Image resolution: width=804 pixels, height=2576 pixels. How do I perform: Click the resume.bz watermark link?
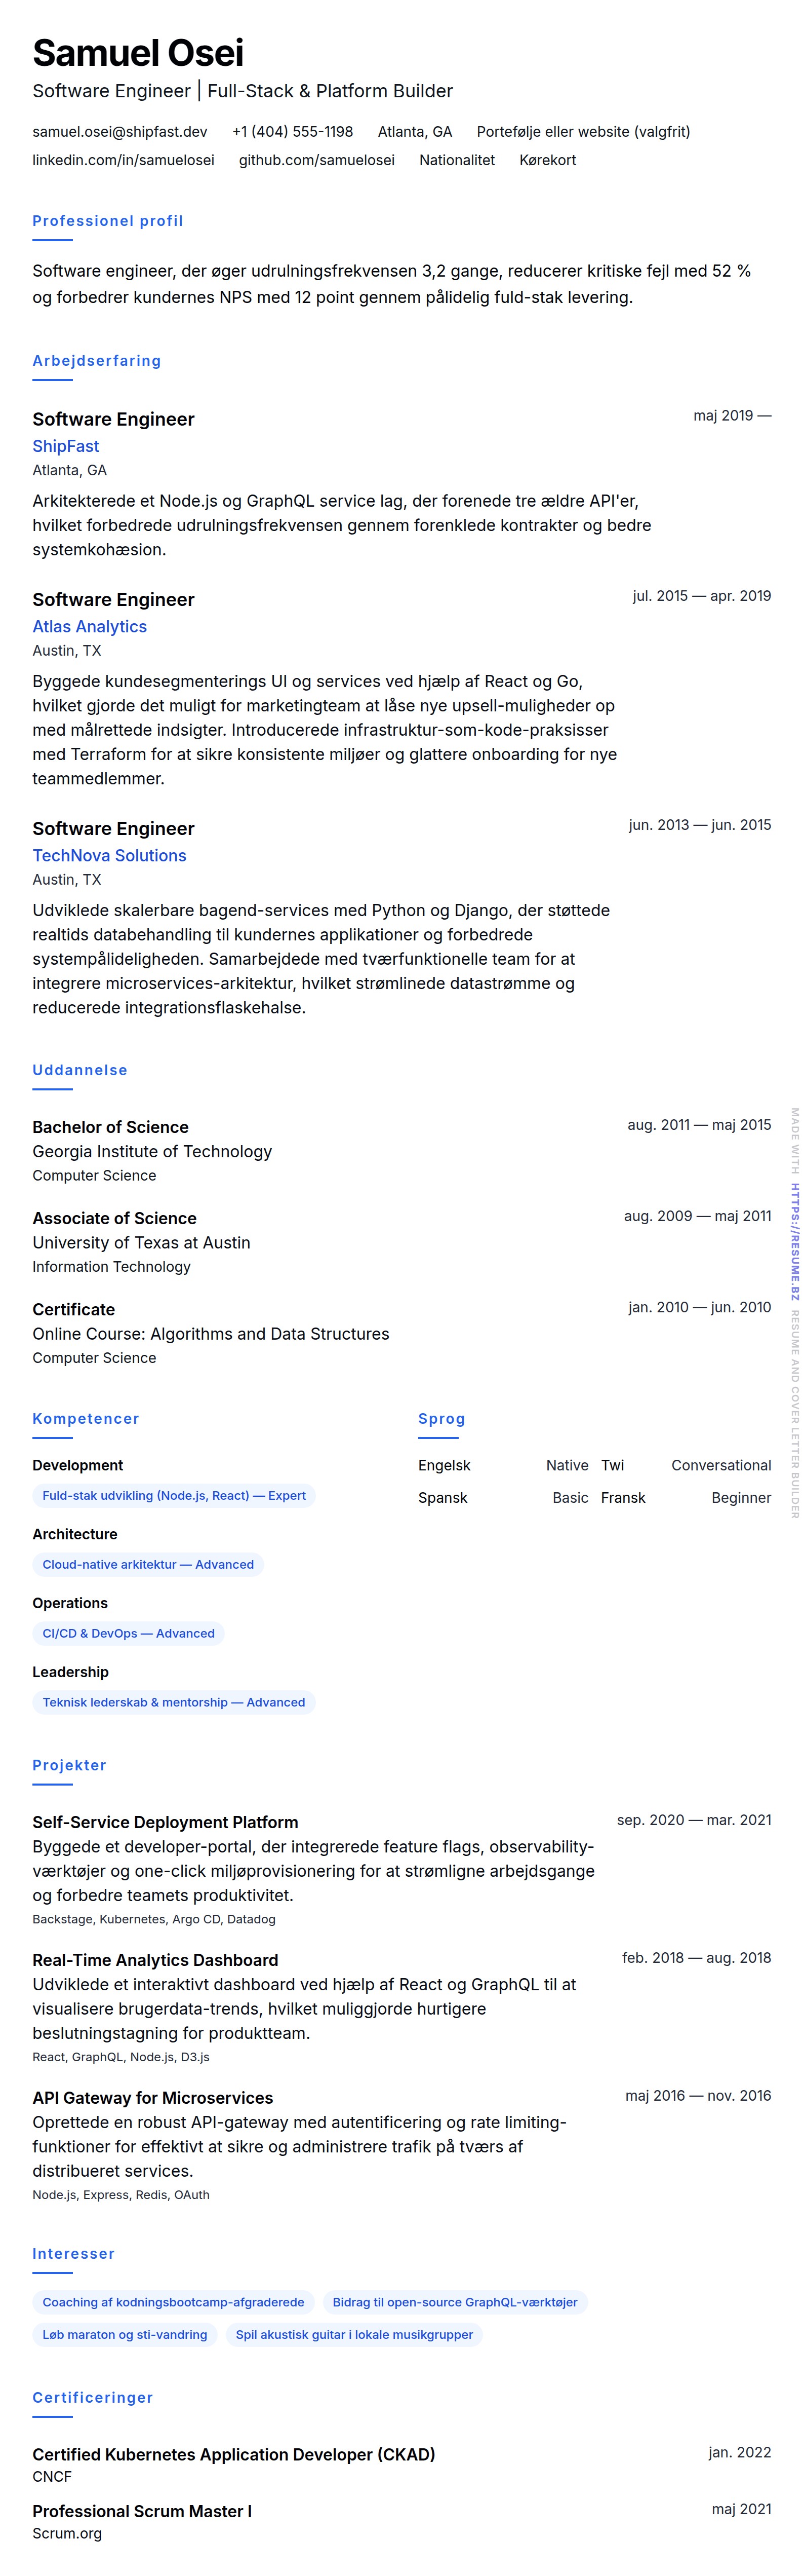click(795, 1241)
